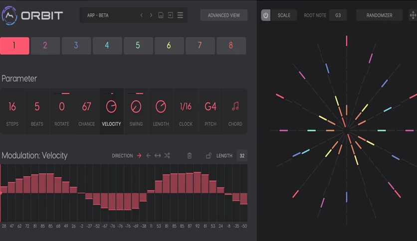Toggle the Scale power button
This screenshot has width=417, height=241.
point(266,15)
